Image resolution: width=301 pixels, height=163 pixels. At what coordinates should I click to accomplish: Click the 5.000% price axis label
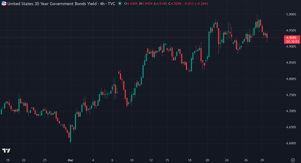291,14
